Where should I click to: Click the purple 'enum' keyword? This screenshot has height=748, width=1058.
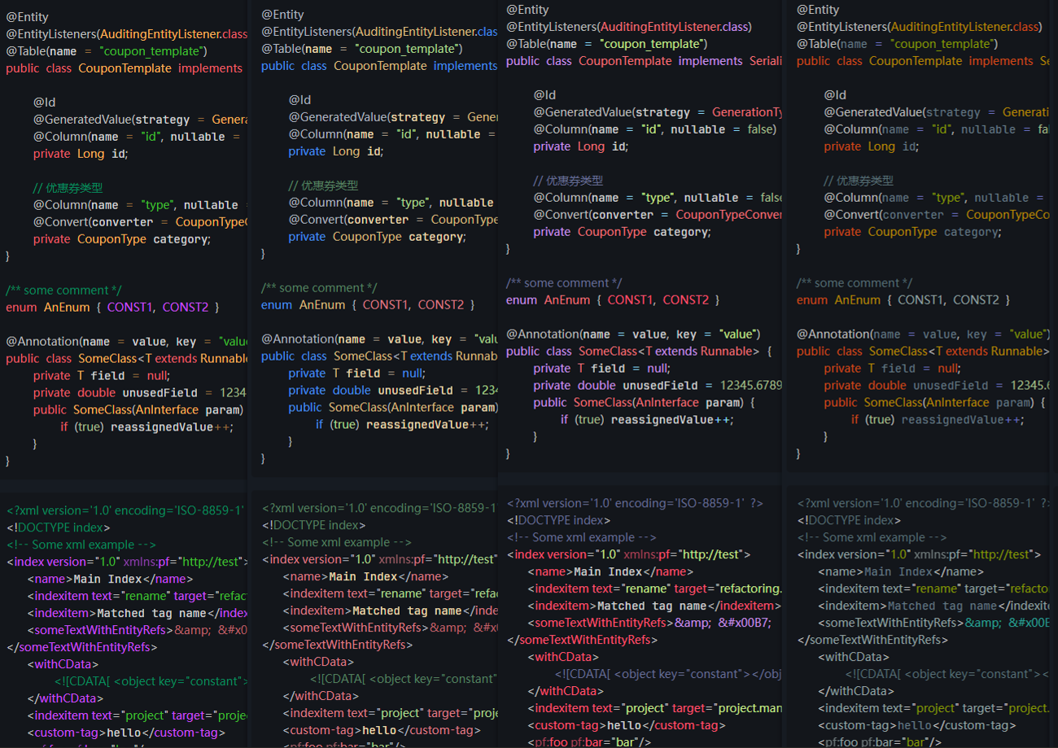(522, 300)
